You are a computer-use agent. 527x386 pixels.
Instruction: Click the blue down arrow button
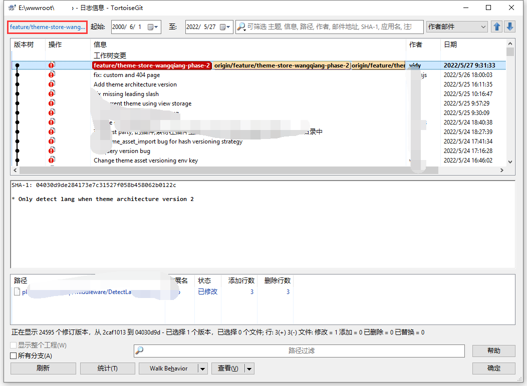coord(509,26)
